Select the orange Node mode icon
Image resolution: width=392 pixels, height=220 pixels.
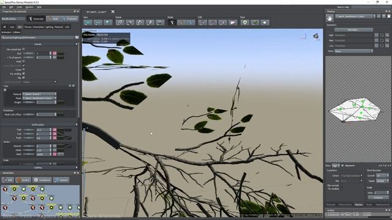point(181,23)
